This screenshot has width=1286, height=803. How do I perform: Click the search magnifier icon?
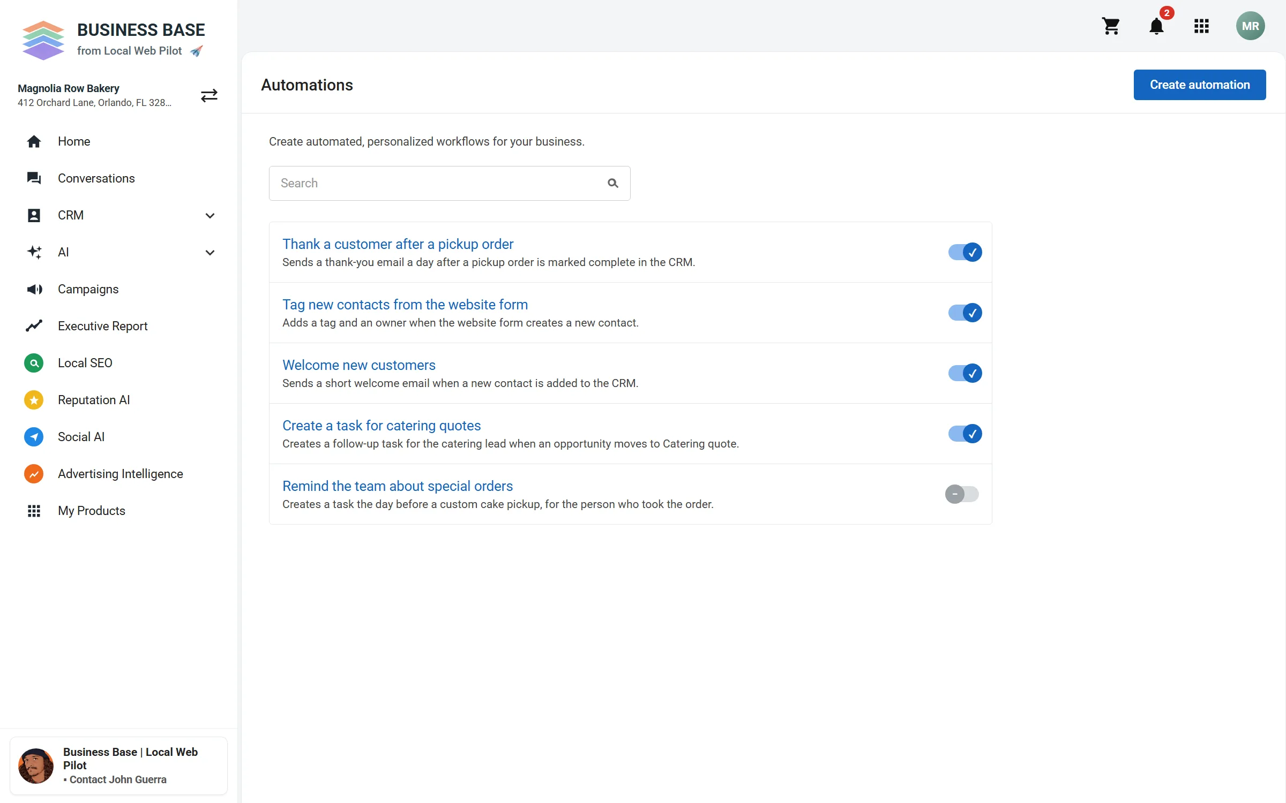tap(613, 183)
